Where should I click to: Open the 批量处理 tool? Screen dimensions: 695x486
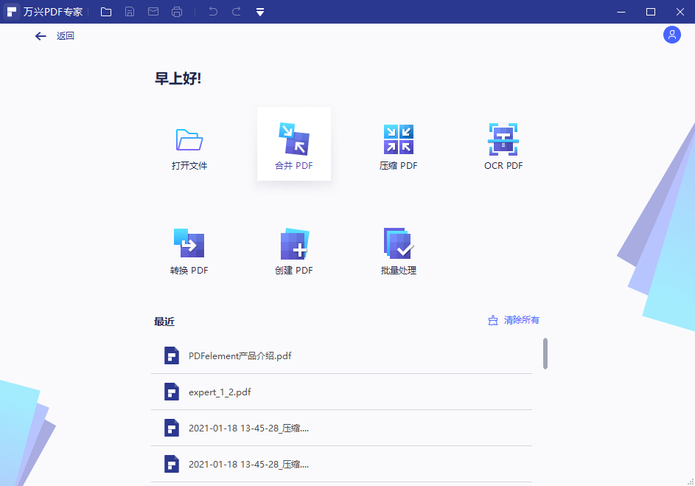point(398,249)
